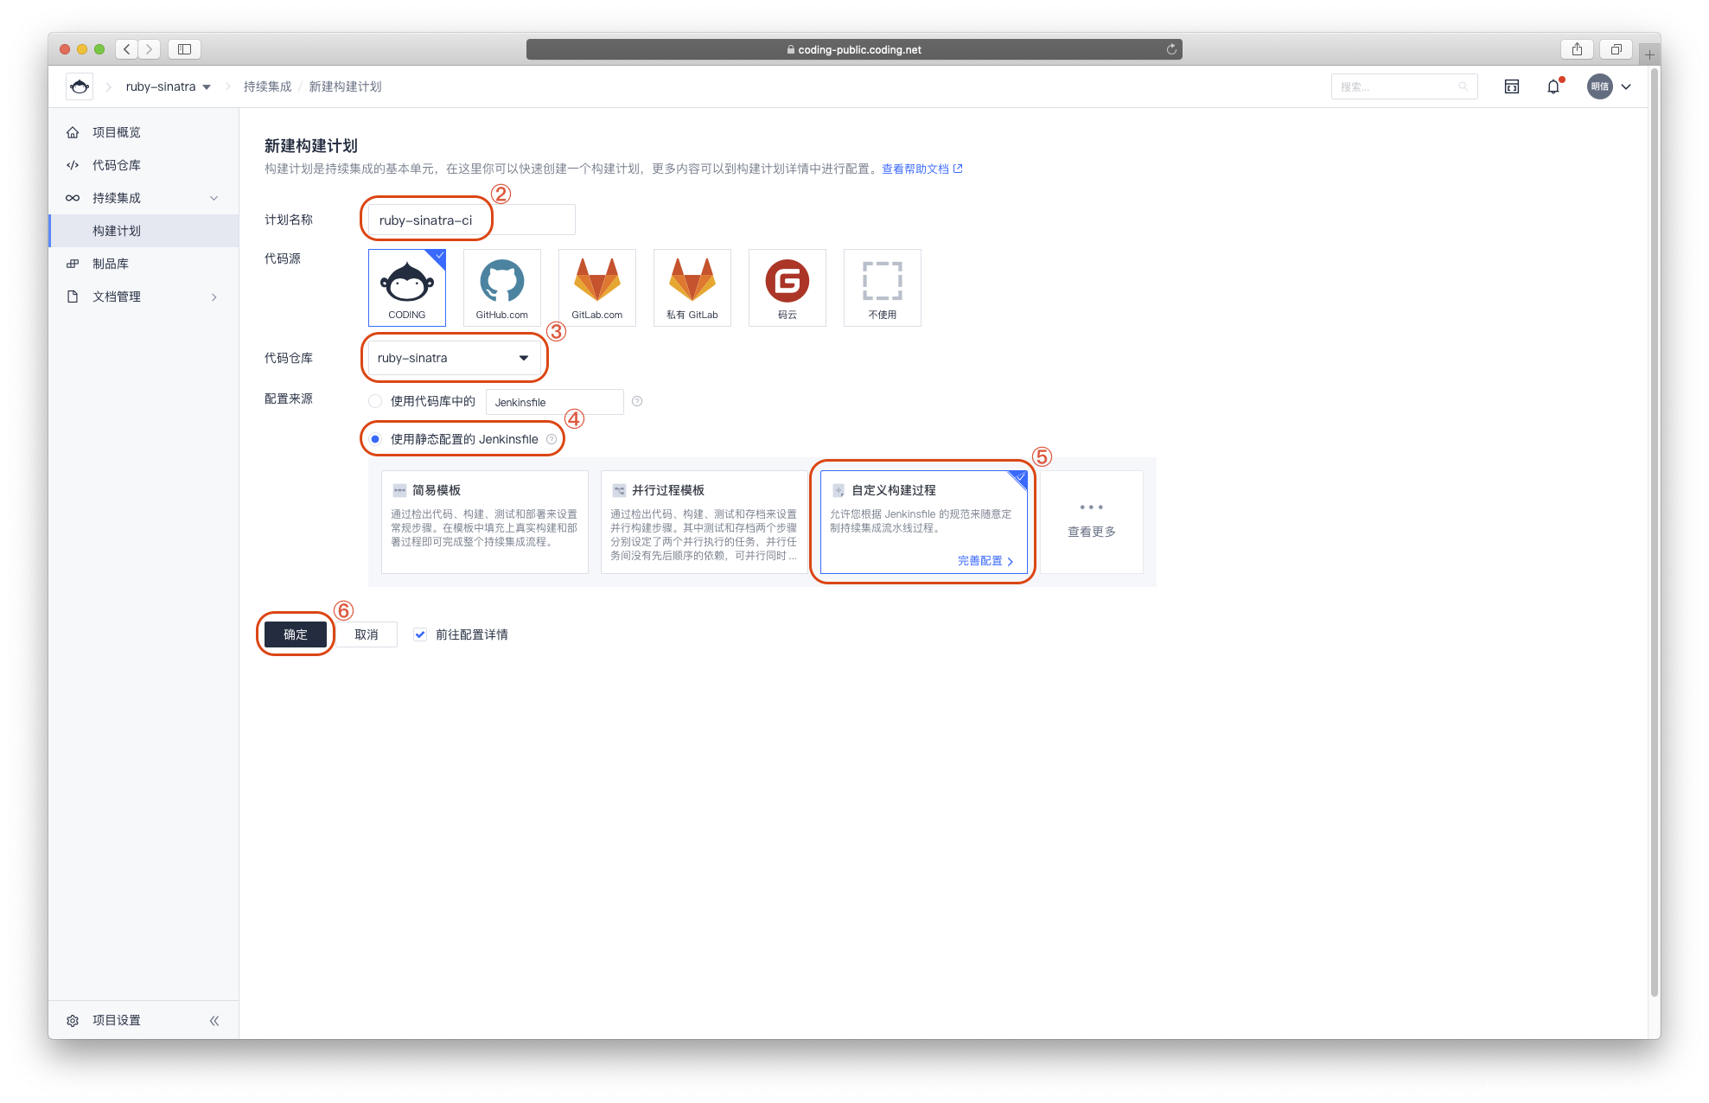This screenshot has height=1103, width=1709.
Task: Open the ruby-sinatra repository dropdown
Action: tap(454, 358)
